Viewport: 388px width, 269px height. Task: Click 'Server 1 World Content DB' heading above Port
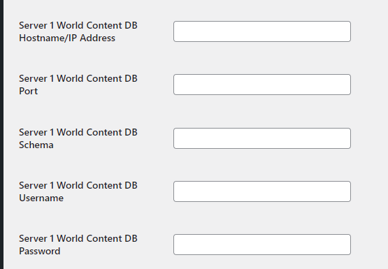(x=78, y=79)
